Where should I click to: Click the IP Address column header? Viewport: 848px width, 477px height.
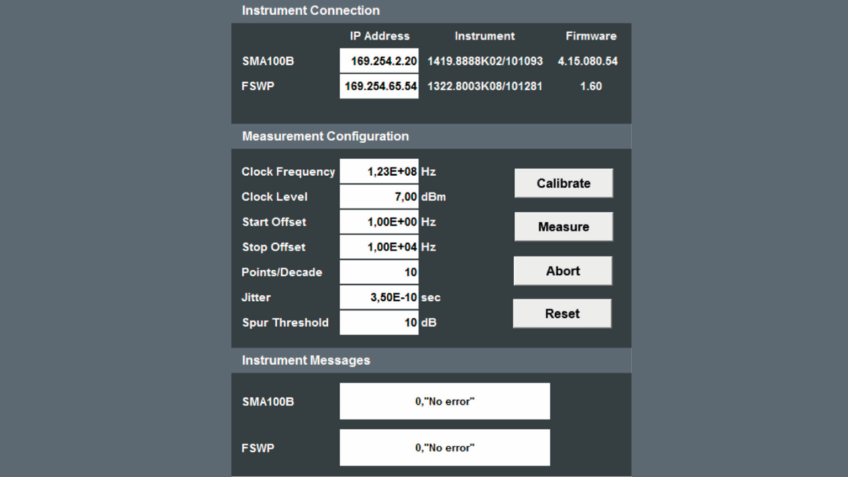pos(380,36)
